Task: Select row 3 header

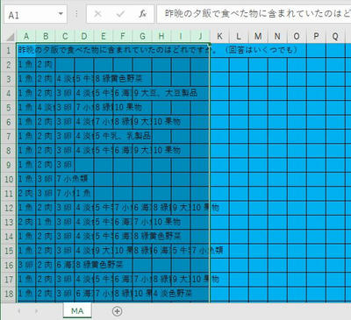Action: 9,79
